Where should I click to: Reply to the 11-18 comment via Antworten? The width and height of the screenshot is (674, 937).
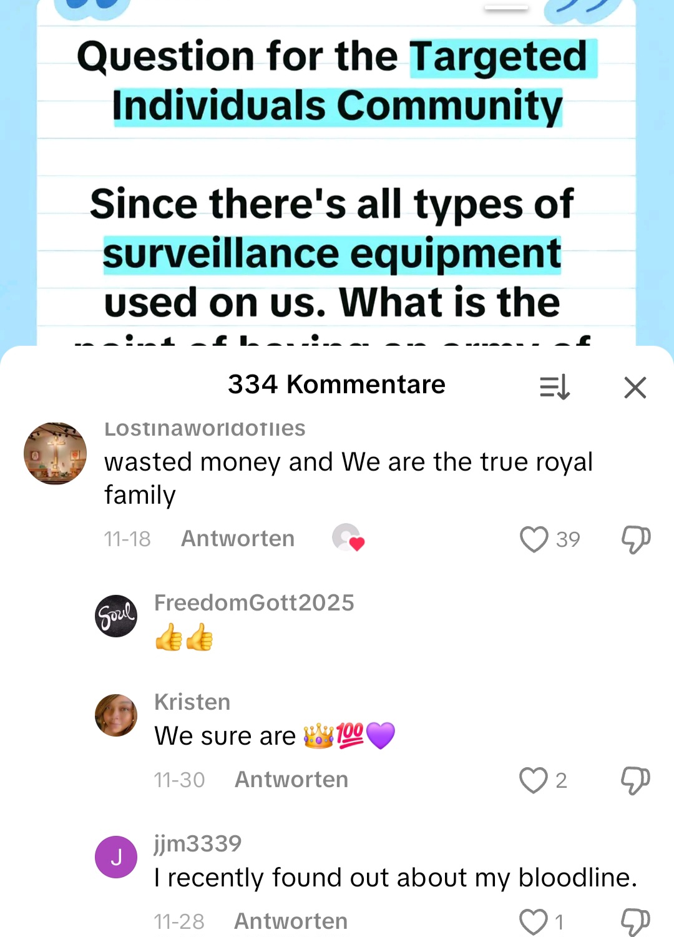(x=238, y=539)
